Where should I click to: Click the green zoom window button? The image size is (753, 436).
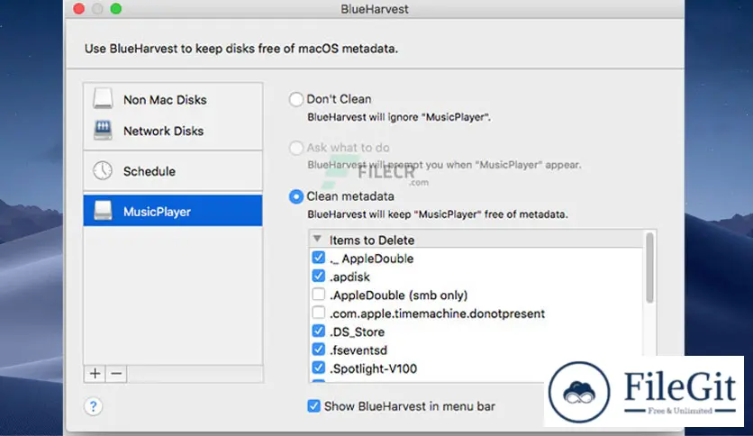[115, 9]
